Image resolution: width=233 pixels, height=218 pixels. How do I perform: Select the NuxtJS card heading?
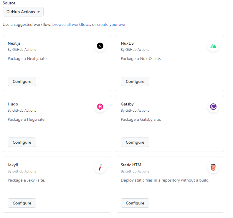click(127, 43)
